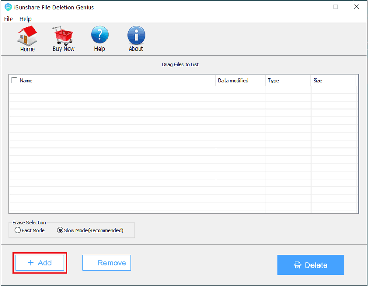Viewport: 369px width, 287px height.
Task: Click the Add button
Action: tap(40, 263)
